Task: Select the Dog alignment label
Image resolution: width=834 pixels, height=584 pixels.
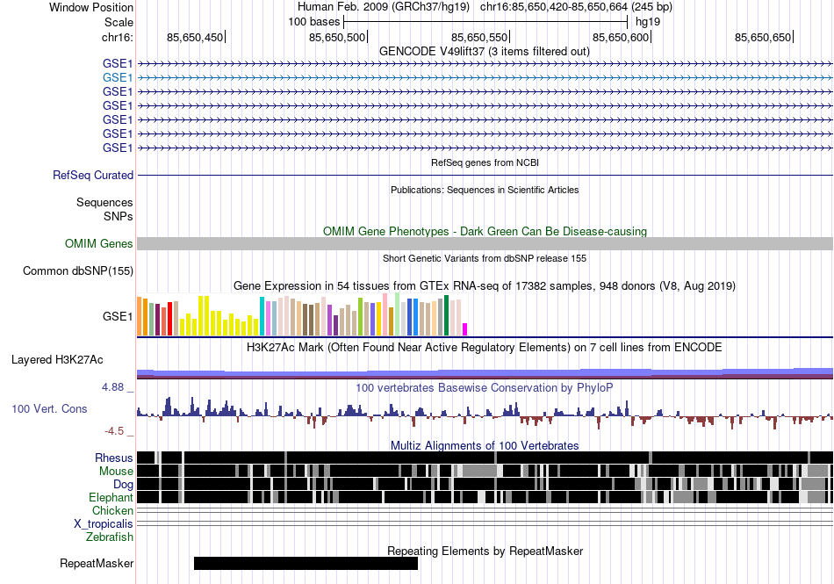Action: point(123,485)
